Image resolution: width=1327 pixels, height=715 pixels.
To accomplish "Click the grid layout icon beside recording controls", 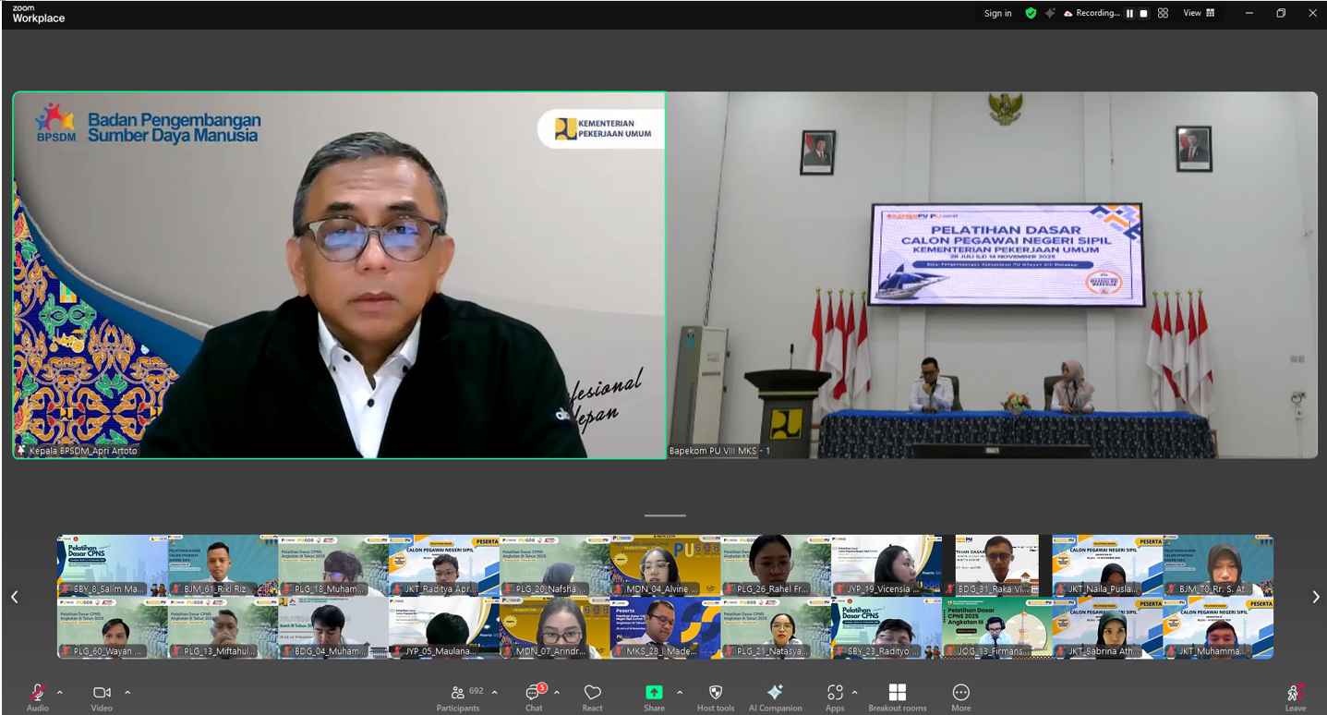I will [x=1163, y=13].
